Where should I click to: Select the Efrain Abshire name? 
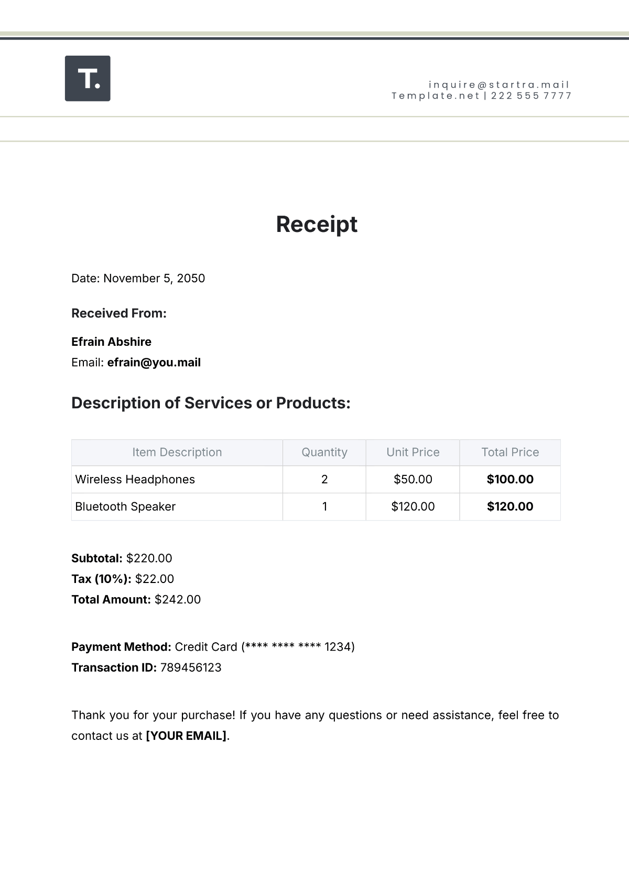pyautogui.click(x=111, y=342)
